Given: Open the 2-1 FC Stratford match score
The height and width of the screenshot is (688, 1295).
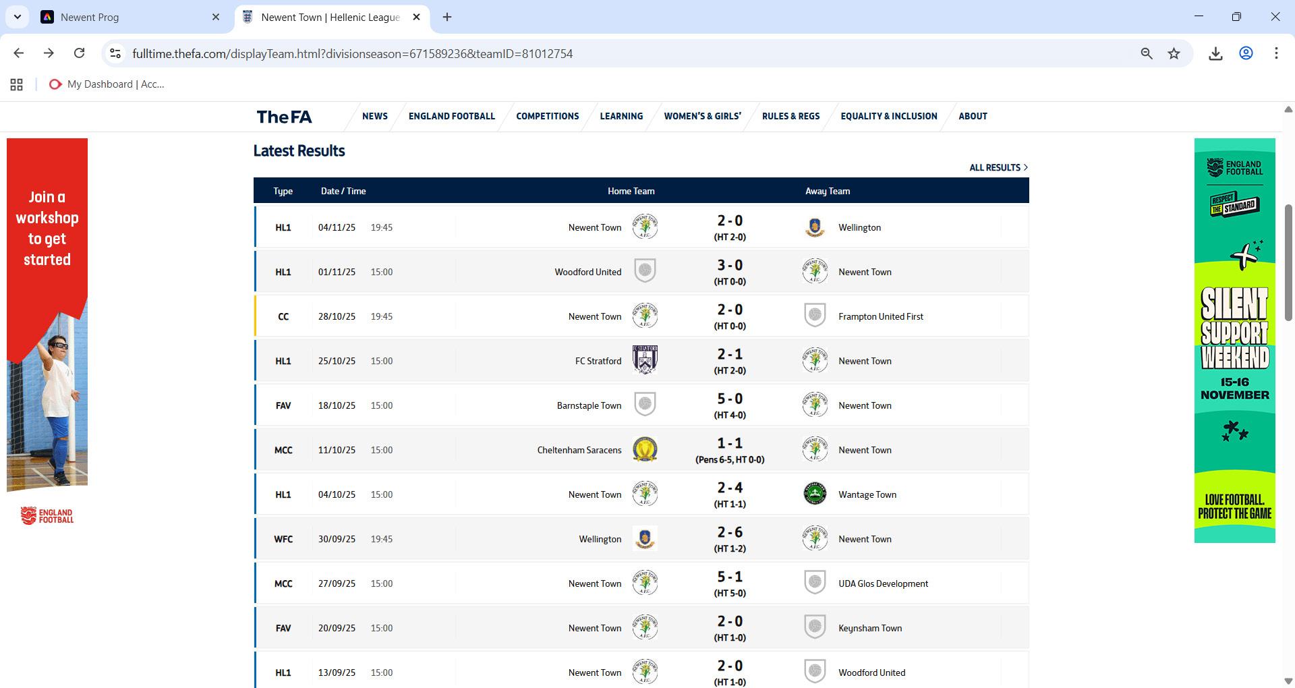Looking at the screenshot, I should pyautogui.click(x=730, y=355).
